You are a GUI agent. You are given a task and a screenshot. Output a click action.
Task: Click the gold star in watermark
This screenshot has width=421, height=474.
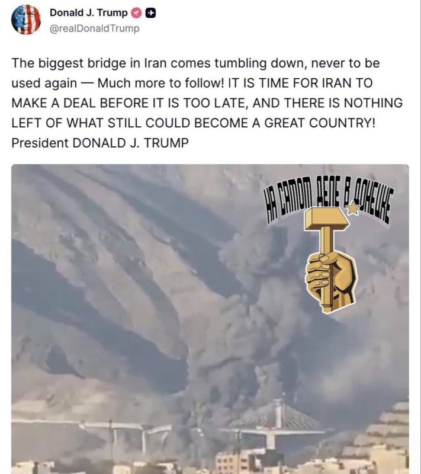(353, 209)
